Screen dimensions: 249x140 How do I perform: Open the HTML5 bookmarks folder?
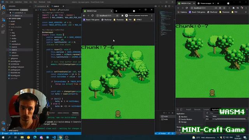click(137, 20)
